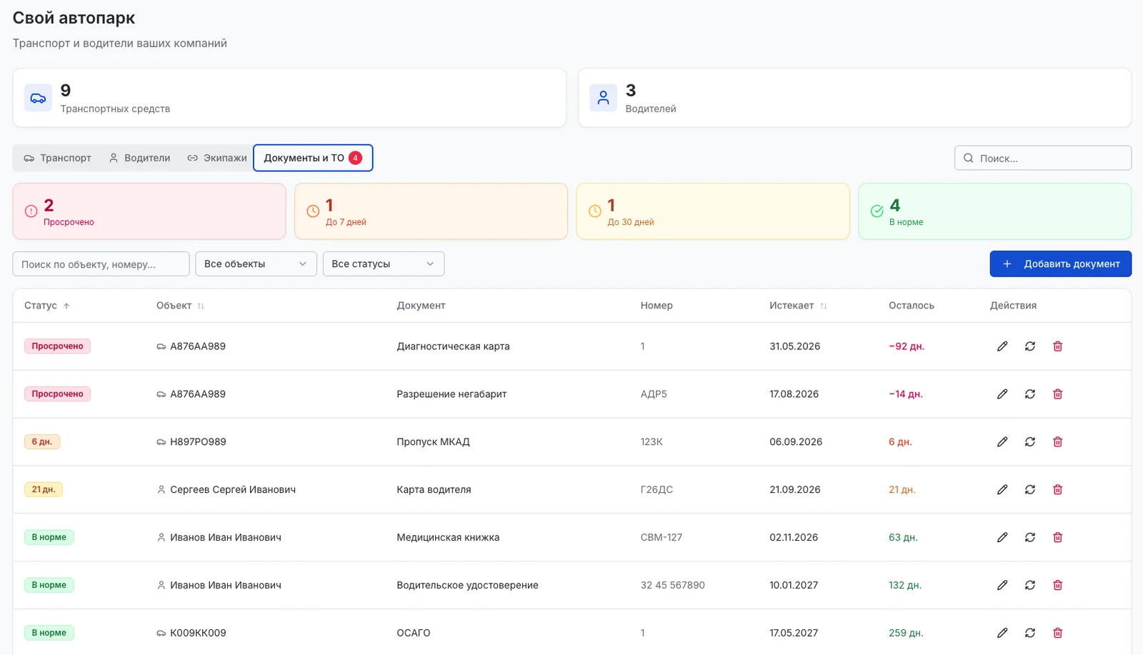The image size is (1143, 655).
Task: Delete the ОСАГО document
Action: [x=1058, y=634]
